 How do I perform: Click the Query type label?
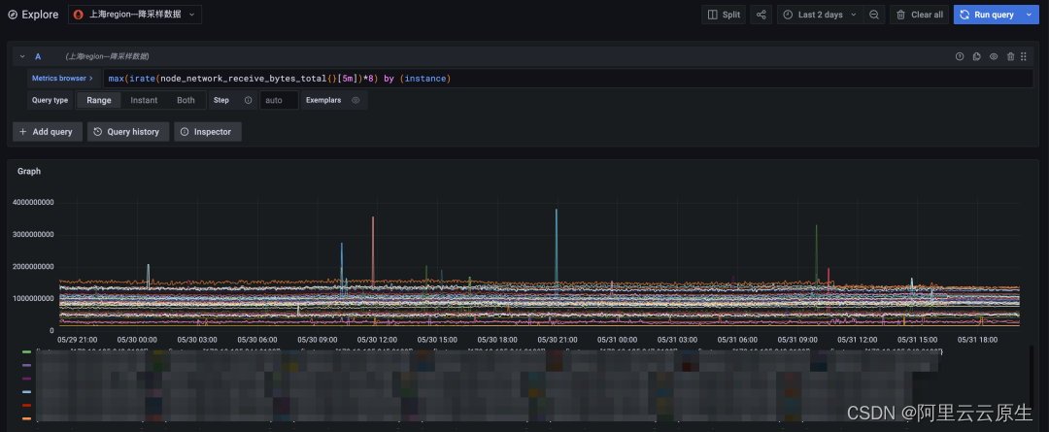(x=51, y=100)
